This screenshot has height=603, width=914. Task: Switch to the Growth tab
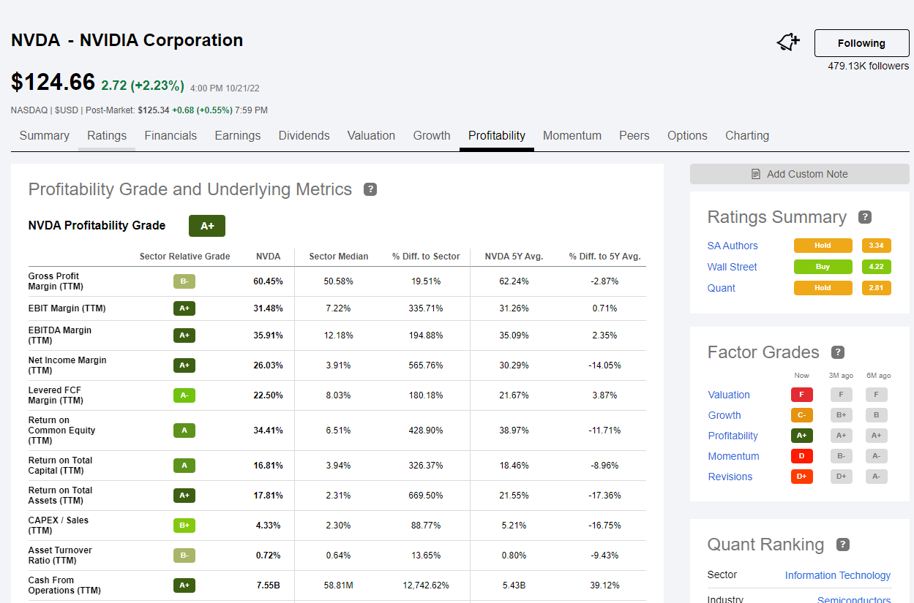[432, 136]
